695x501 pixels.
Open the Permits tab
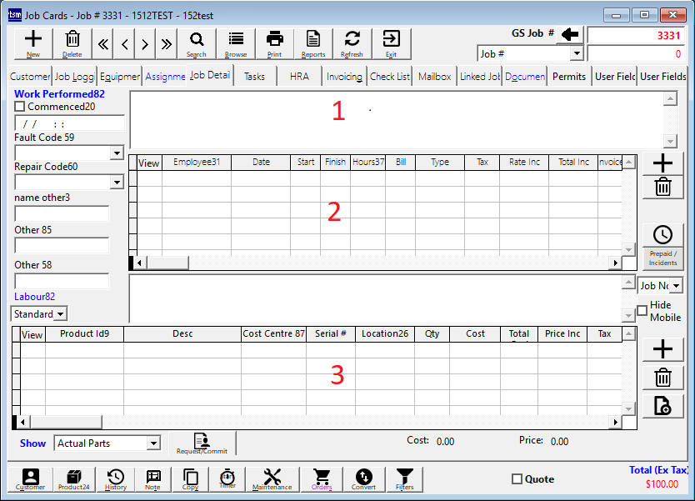coord(569,77)
